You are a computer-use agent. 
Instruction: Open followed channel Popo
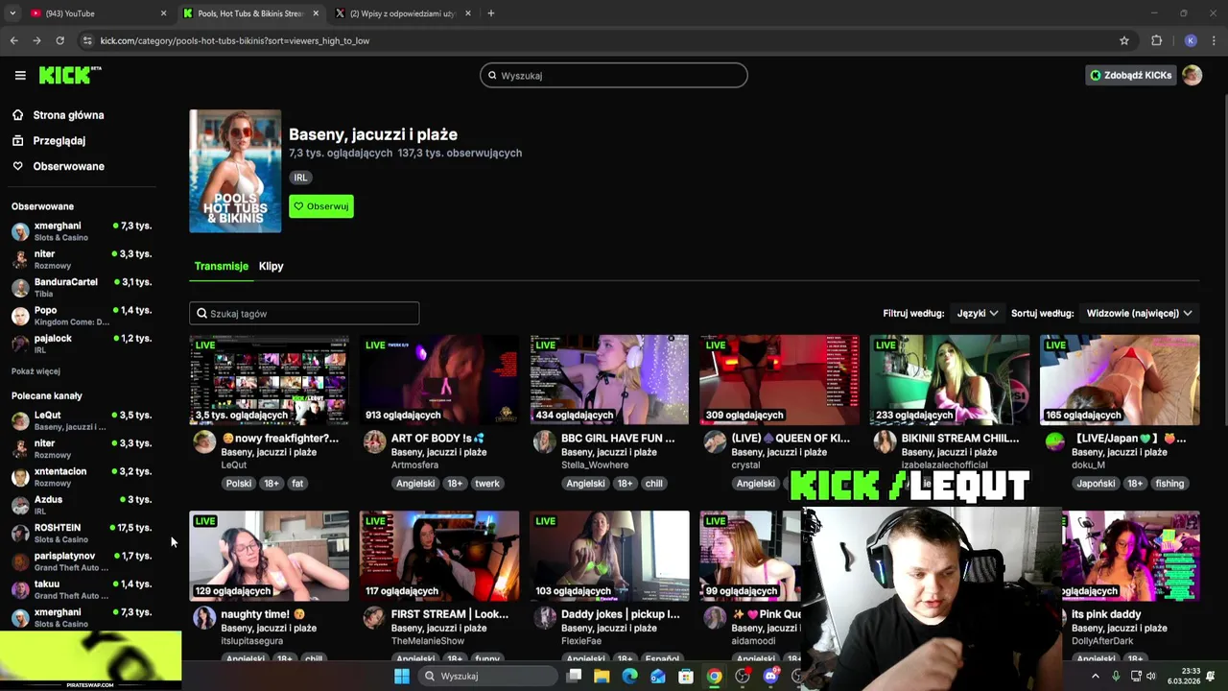tap(82, 316)
